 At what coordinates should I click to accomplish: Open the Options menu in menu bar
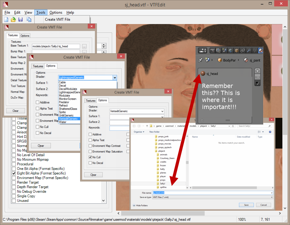click(56, 12)
